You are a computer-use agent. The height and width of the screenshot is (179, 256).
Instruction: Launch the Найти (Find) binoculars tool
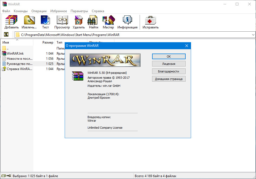(93, 22)
